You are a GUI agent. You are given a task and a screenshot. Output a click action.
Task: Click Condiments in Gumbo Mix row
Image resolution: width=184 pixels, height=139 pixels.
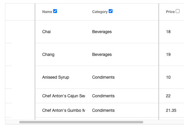[x=103, y=110]
